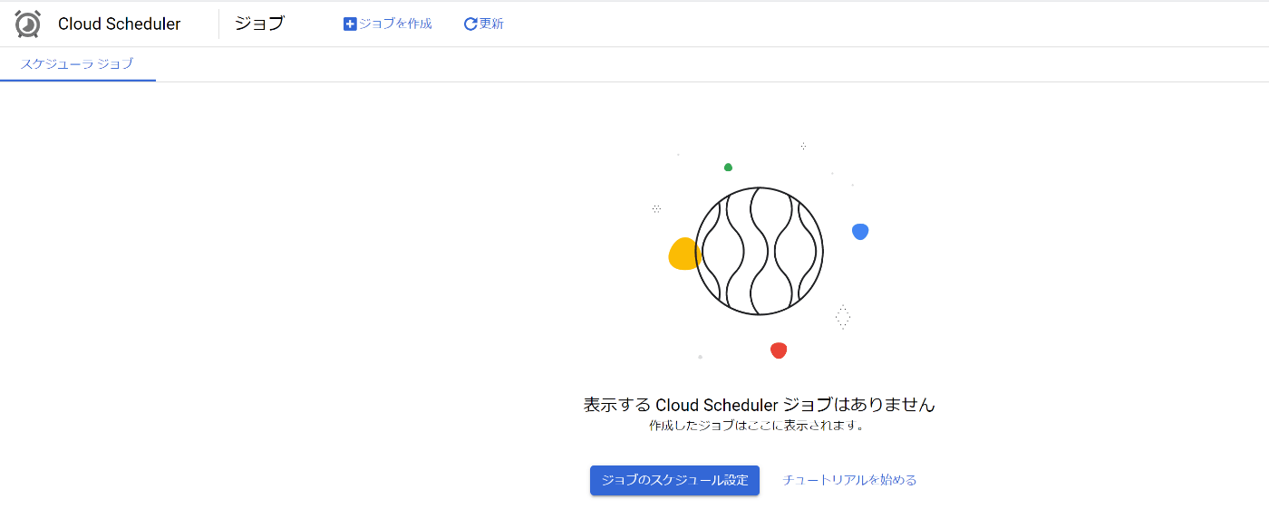This screenshot has height=518, width=1269.
Task: Click the striped planet illustration
Action: 759,251
